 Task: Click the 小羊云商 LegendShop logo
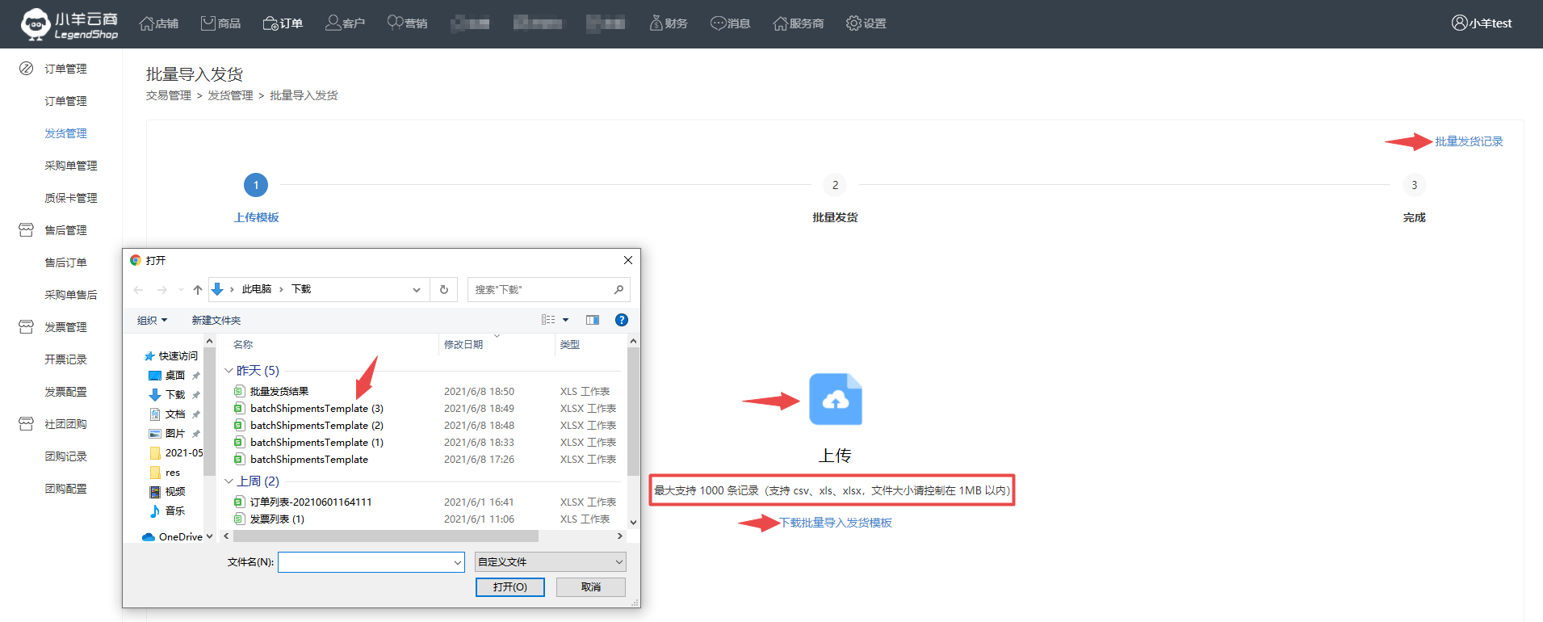pyautogui.click(x=69, y=24)
